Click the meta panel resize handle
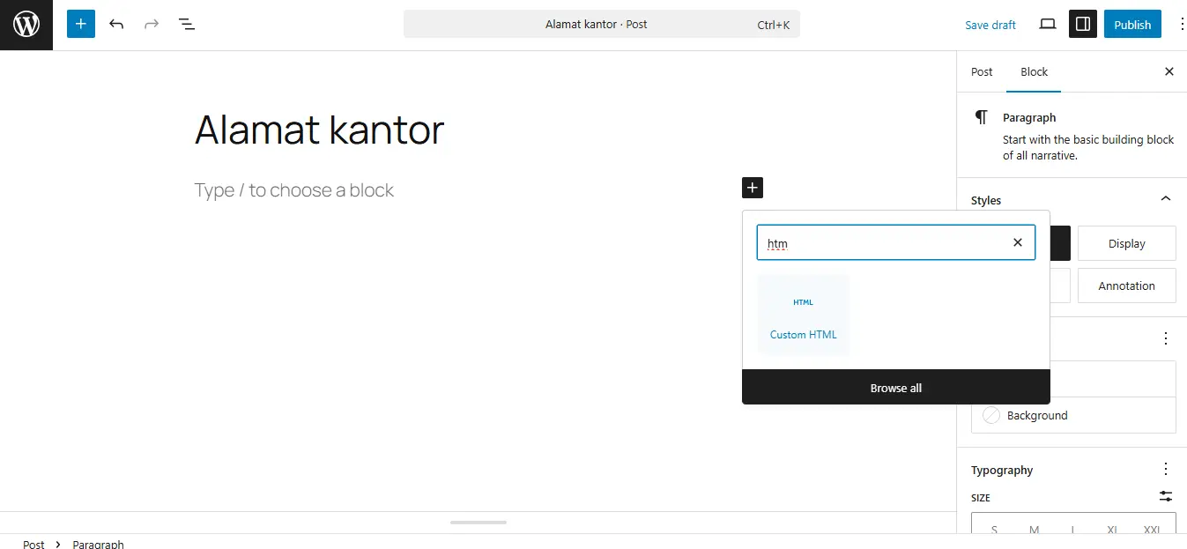 coord(479,523)
